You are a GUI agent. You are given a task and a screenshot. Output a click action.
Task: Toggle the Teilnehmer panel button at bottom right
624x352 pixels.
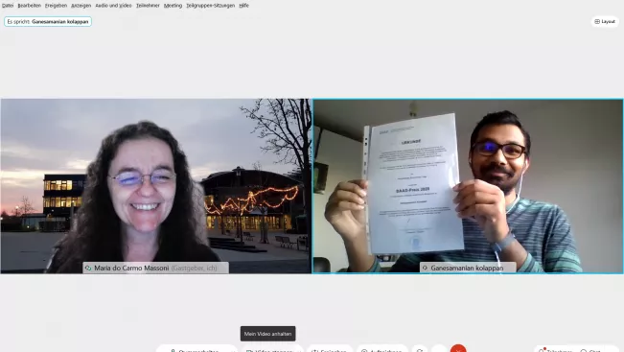[x=554, y=350]
